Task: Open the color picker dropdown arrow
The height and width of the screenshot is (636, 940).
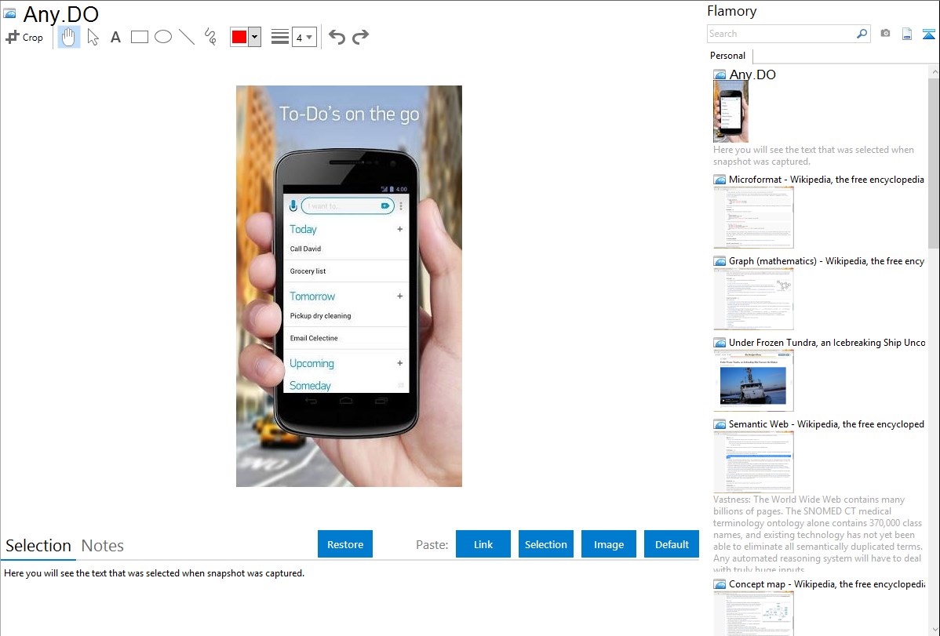Action: tap(254, 37)
